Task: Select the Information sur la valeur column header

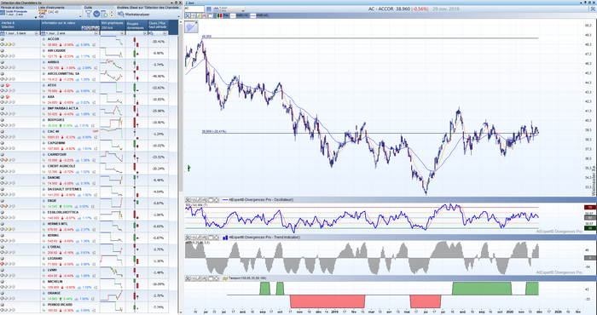Action: click(x=71, y=25)
